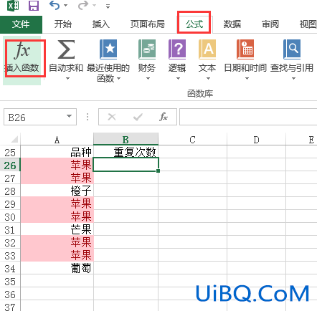Viewport: 317px width, 311px height.
Task: Open the 文件 File tab
Action: tap(21, 24)
